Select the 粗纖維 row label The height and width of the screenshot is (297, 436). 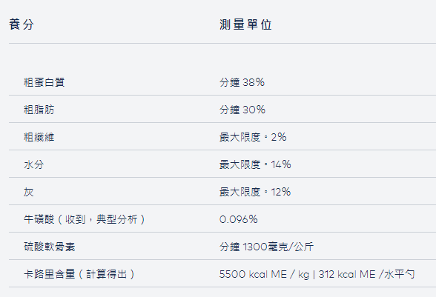(x=39, y=137)
